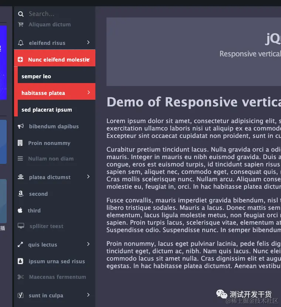Select the habitasse platea submenu item
The height and width of the screenshot is (307, 281).
coord(57,92)
